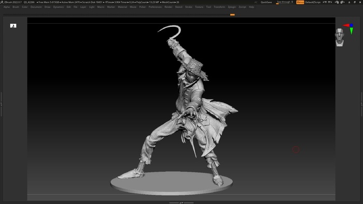Image resolution: width=363 pixels, height=204 pixels.
Task: Open the File menu
Action: click(x=76, y=7)
